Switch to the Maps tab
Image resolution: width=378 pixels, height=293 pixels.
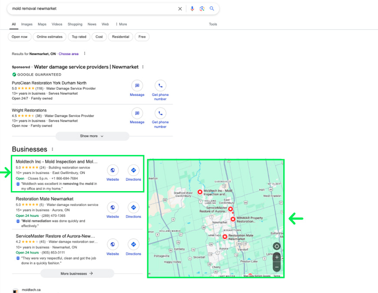(x=42, y=24)
